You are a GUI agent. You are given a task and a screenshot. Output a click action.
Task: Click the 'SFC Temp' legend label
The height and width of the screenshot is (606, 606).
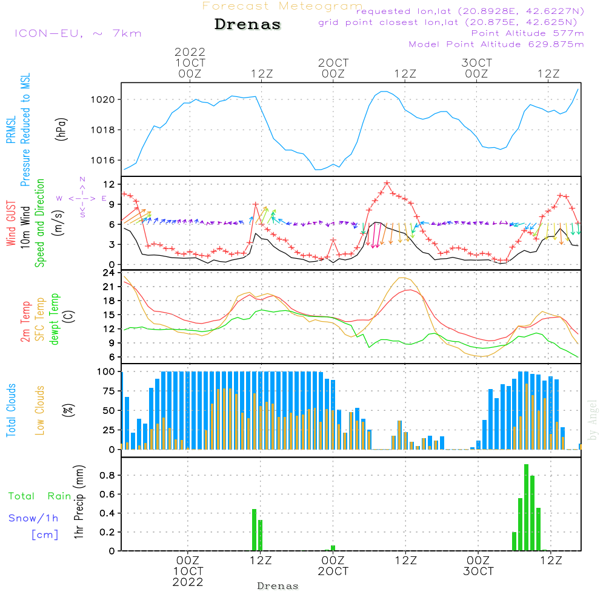[40, 319]
